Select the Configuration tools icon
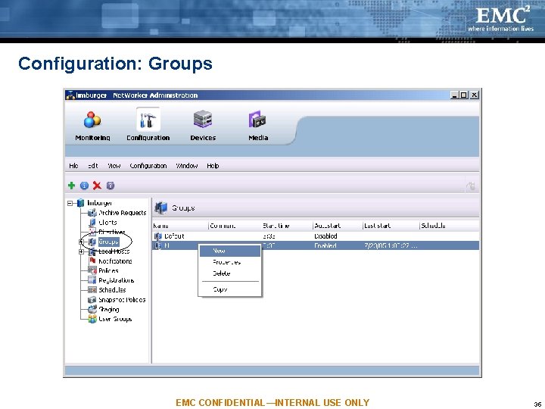 click(x=148, y=120)
